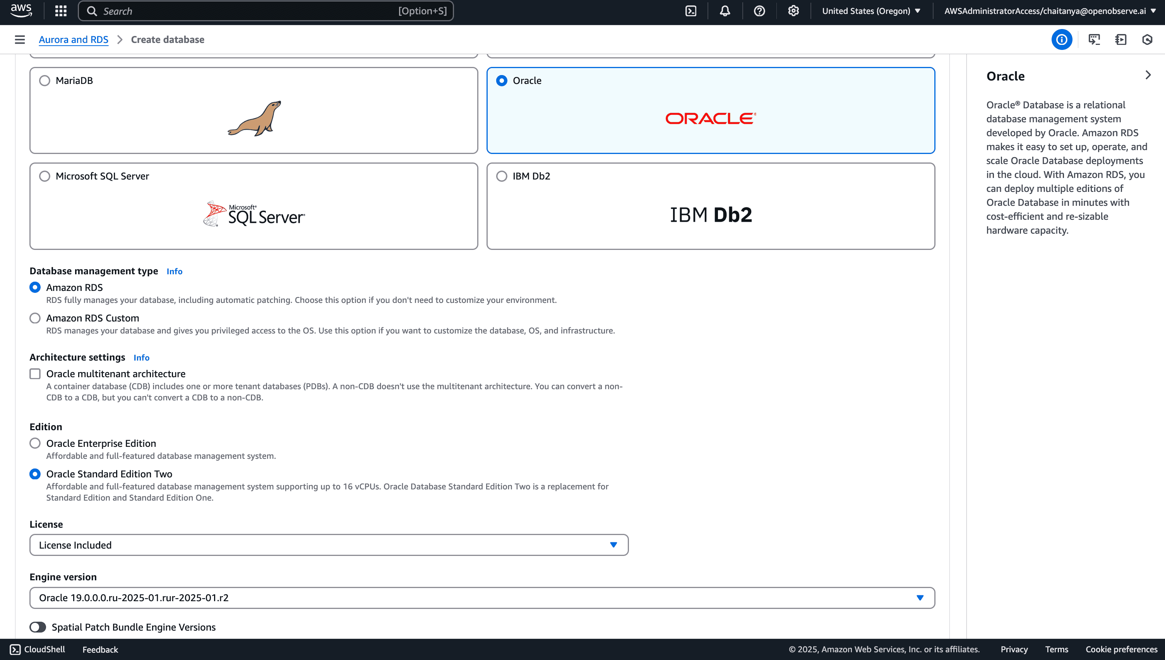Toggle Spatial Patch Bundle Engine Versions

(38, 627)
